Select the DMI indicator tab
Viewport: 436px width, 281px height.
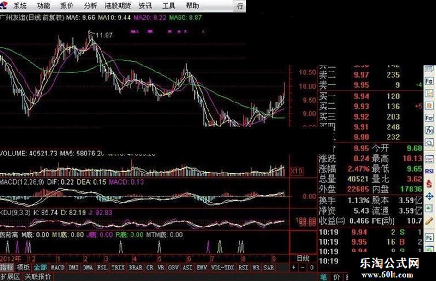[74, 268]
